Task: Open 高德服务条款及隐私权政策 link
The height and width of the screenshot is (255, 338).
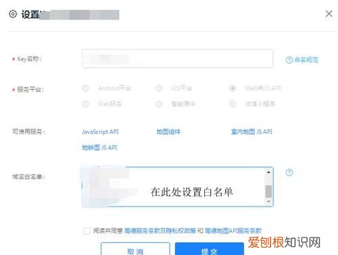Action: 160,231
